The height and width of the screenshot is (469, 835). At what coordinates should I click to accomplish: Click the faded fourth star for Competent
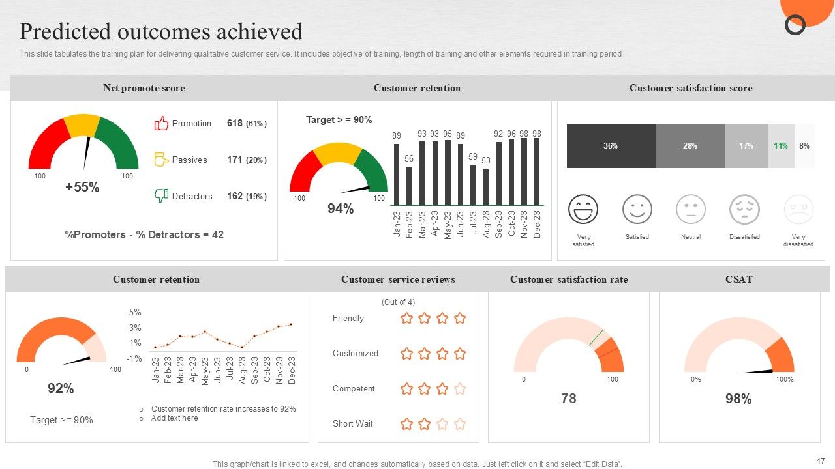tap(460, 389)
